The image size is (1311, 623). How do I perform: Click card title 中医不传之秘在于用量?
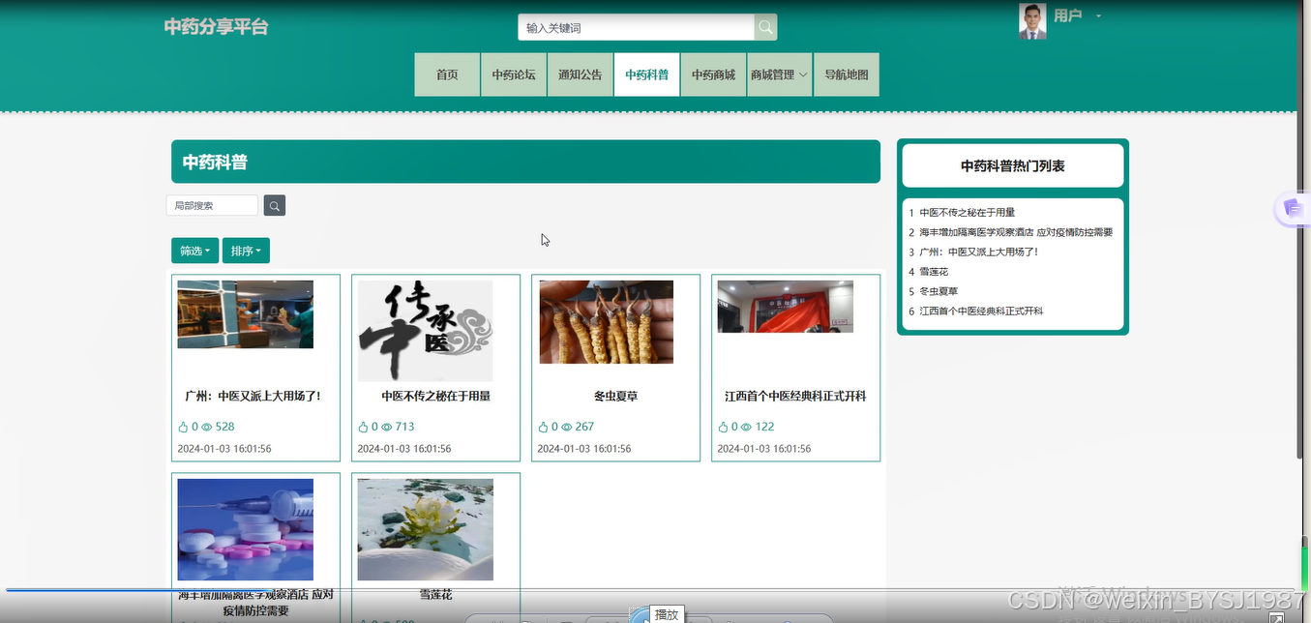pos(435,396)
